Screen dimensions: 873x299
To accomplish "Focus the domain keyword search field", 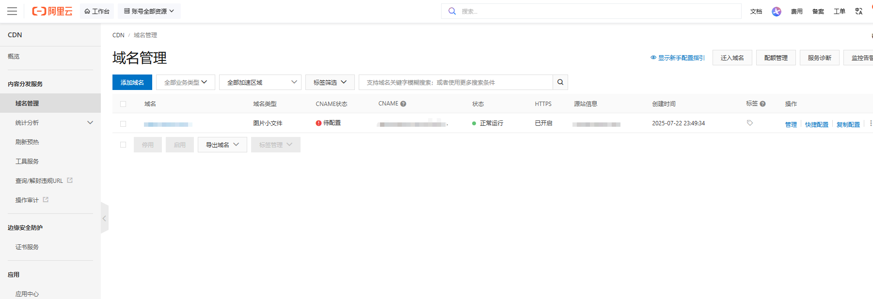I will click(456, 82).
